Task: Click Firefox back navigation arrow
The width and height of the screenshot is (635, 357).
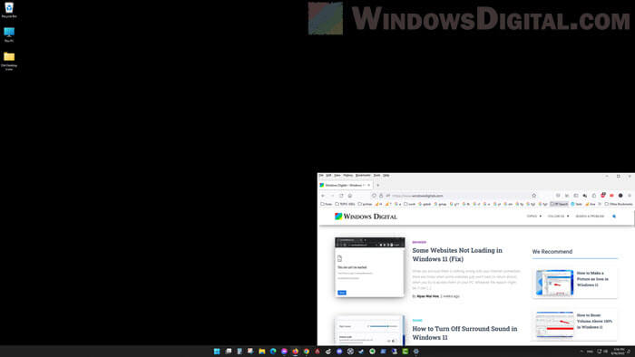Action: (x=323, y=196)
